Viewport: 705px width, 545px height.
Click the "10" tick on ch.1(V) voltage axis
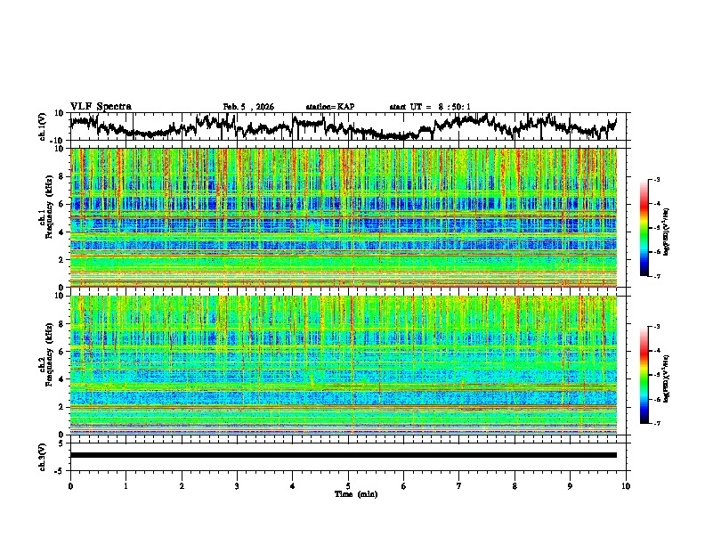click(60, 113)
